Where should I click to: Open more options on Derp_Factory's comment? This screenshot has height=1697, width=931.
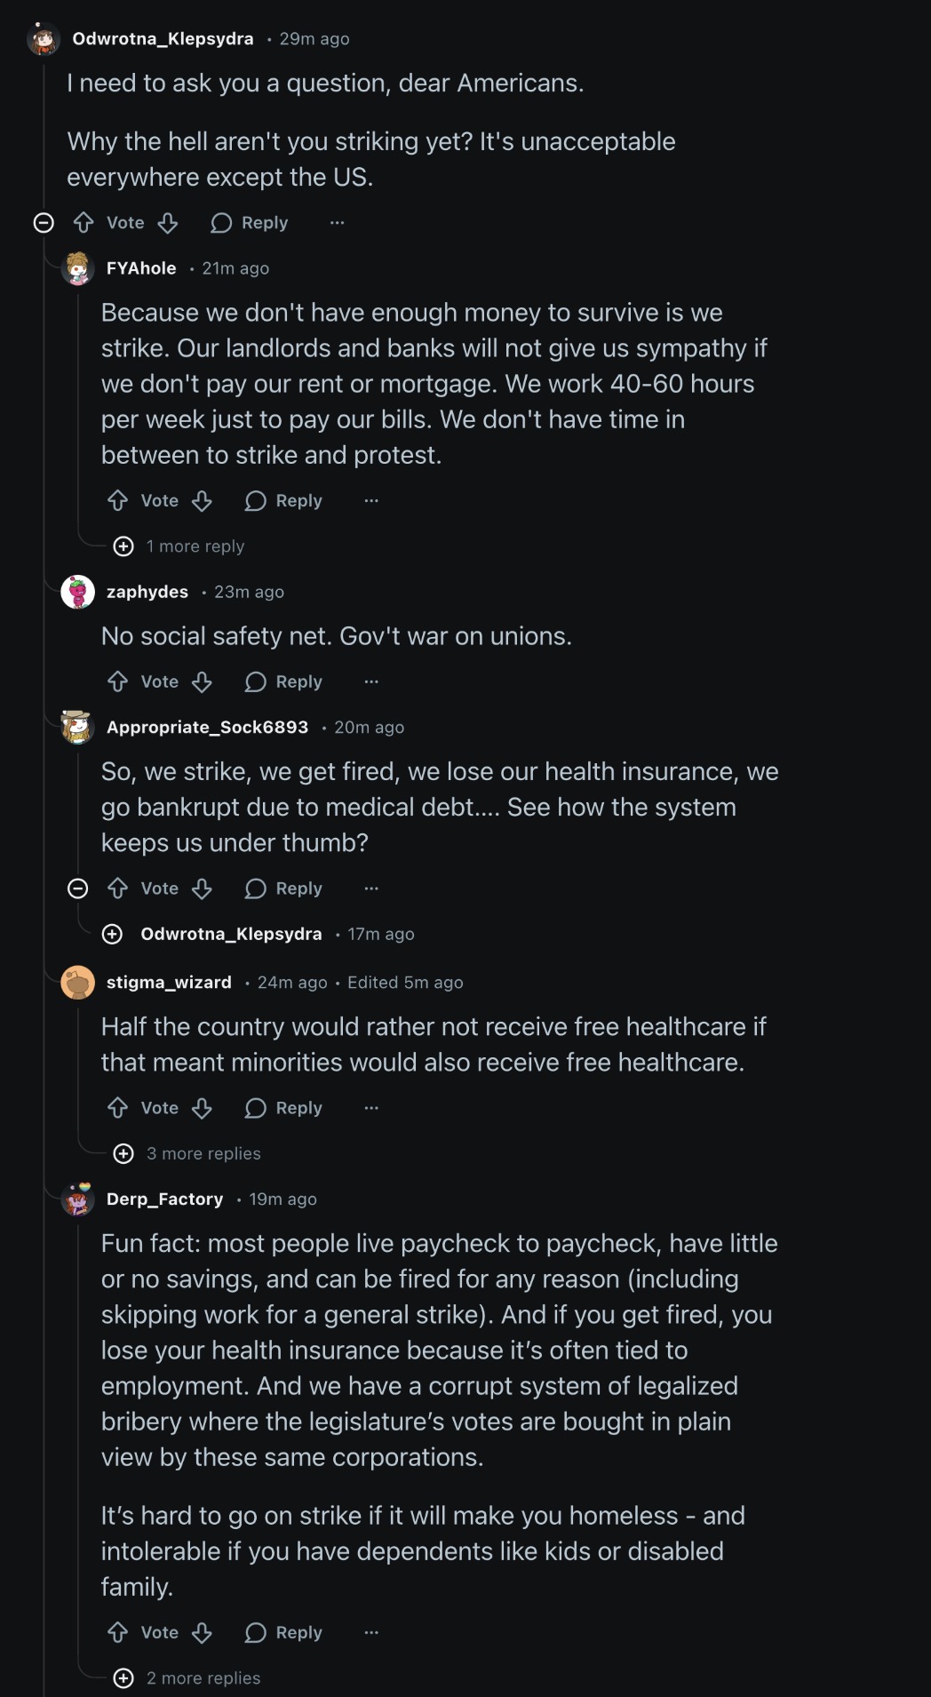tap(371, 1632)
